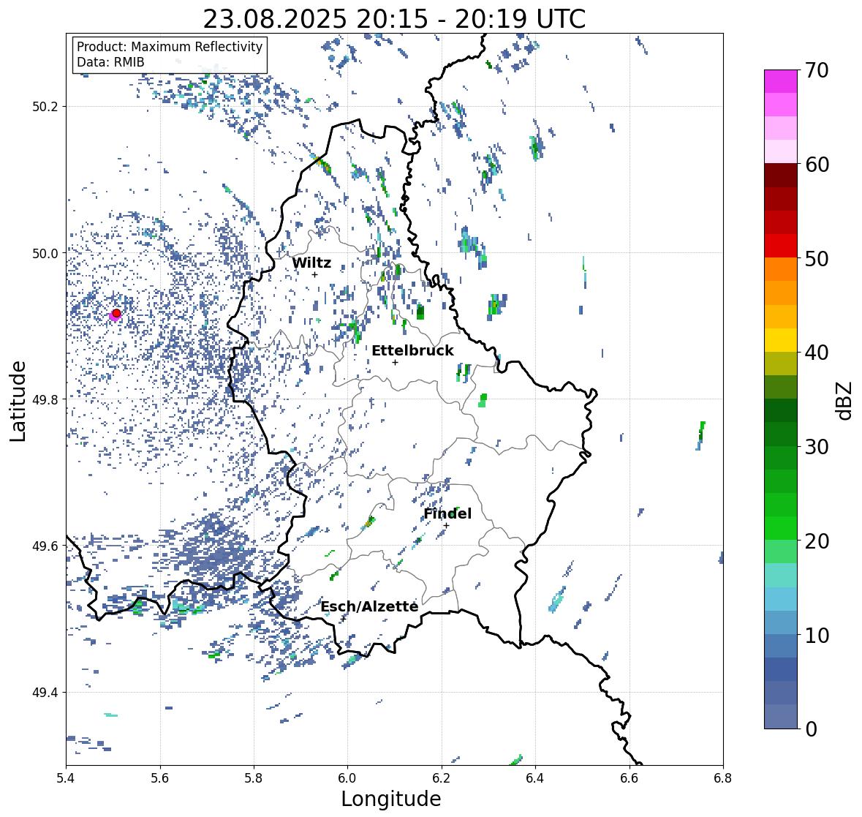Click the plot title showing 23.08.2025 time range
The height and width of the screenshot is (817, 862).
click(394, 19)
